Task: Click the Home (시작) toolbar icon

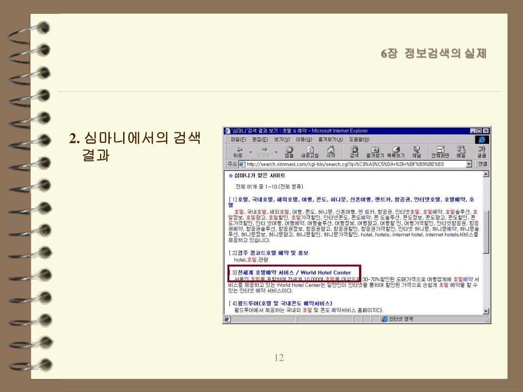Action: pos(330,152)
